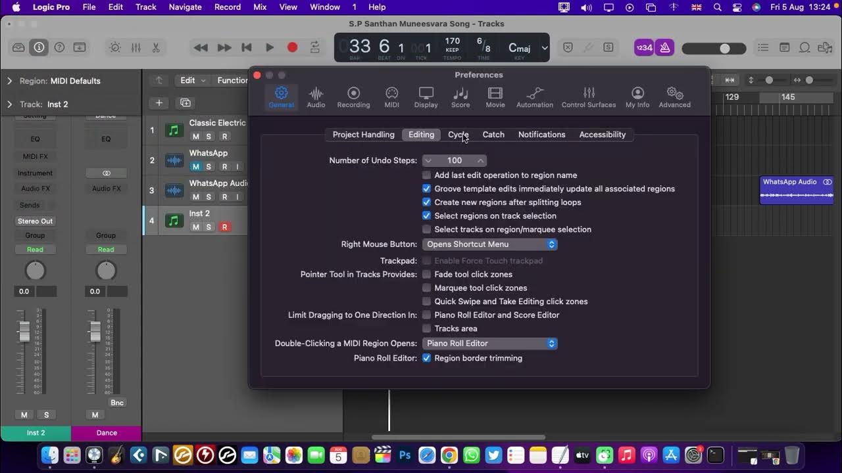Open the Library button in control bar
Image resolution: width=842 pixels, height=473 pixels.
pyautogui.click(x=18, y=47)
